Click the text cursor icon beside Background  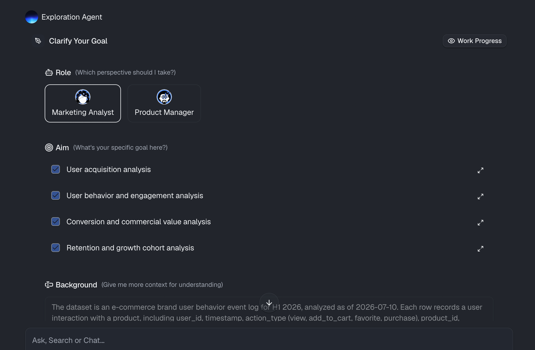click(49, 285)
